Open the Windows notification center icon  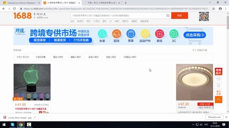[224, 125]
